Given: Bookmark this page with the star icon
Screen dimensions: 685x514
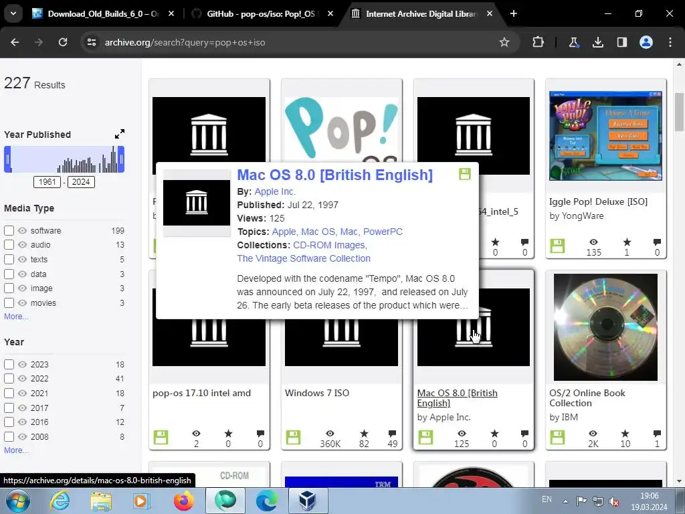Looking at the screenshot, I should tap(504, 42).
